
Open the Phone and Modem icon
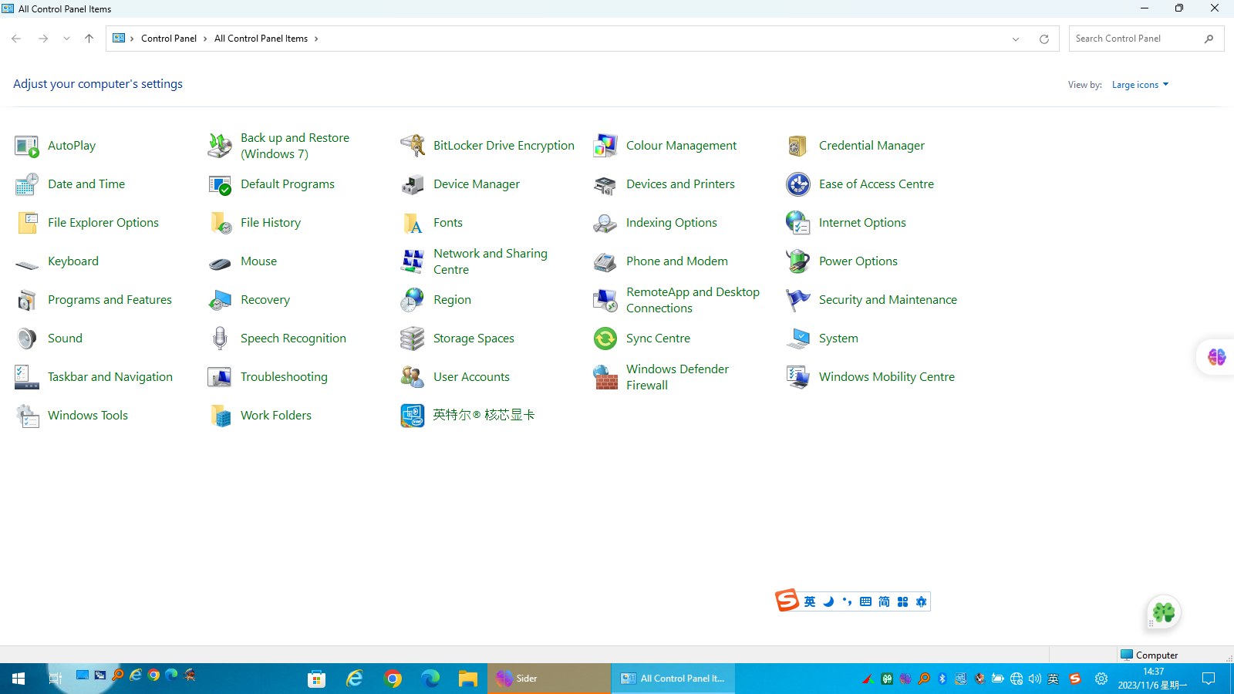click(605, 261)
